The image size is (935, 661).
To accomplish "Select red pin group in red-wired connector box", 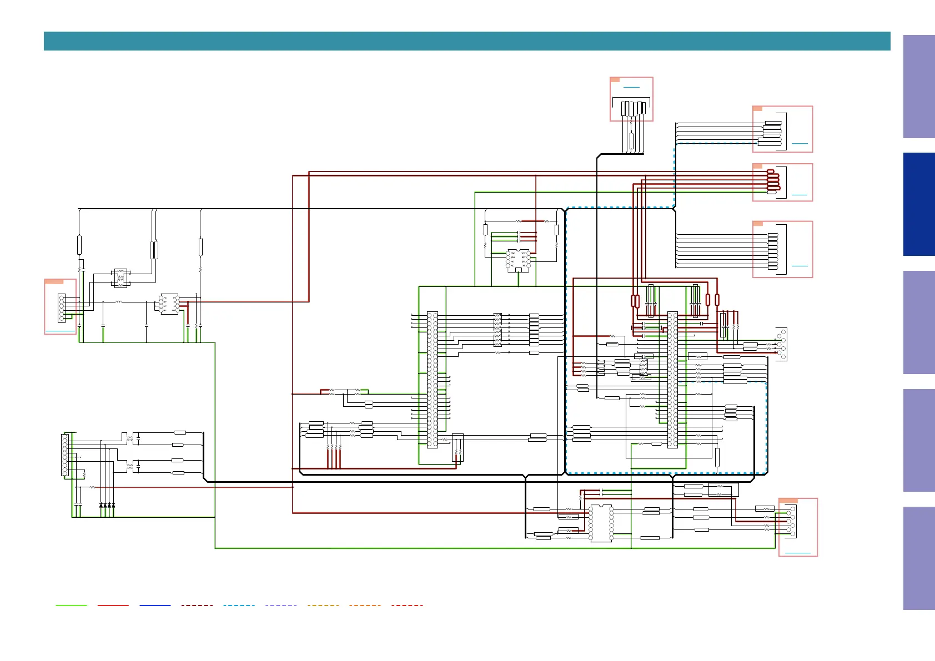I will pos(773,181).
